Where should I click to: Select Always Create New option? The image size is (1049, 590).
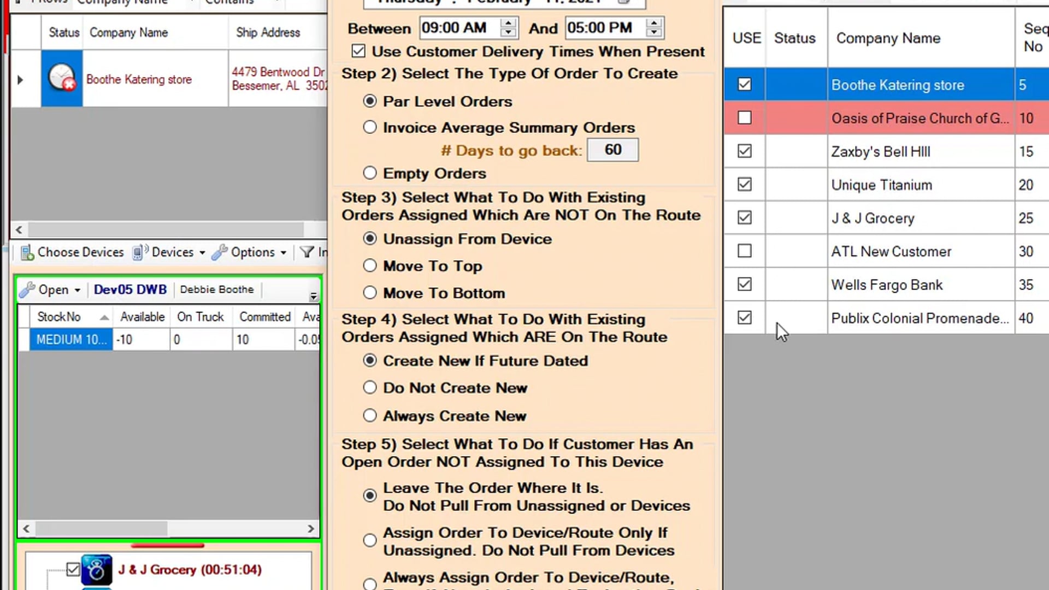pos(370,416)
